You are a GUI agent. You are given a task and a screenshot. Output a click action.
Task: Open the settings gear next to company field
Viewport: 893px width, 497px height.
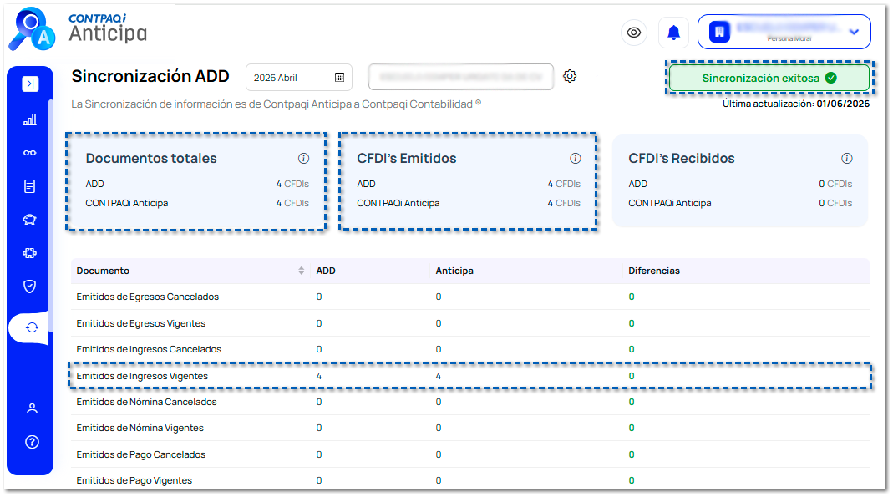point(570,76)
